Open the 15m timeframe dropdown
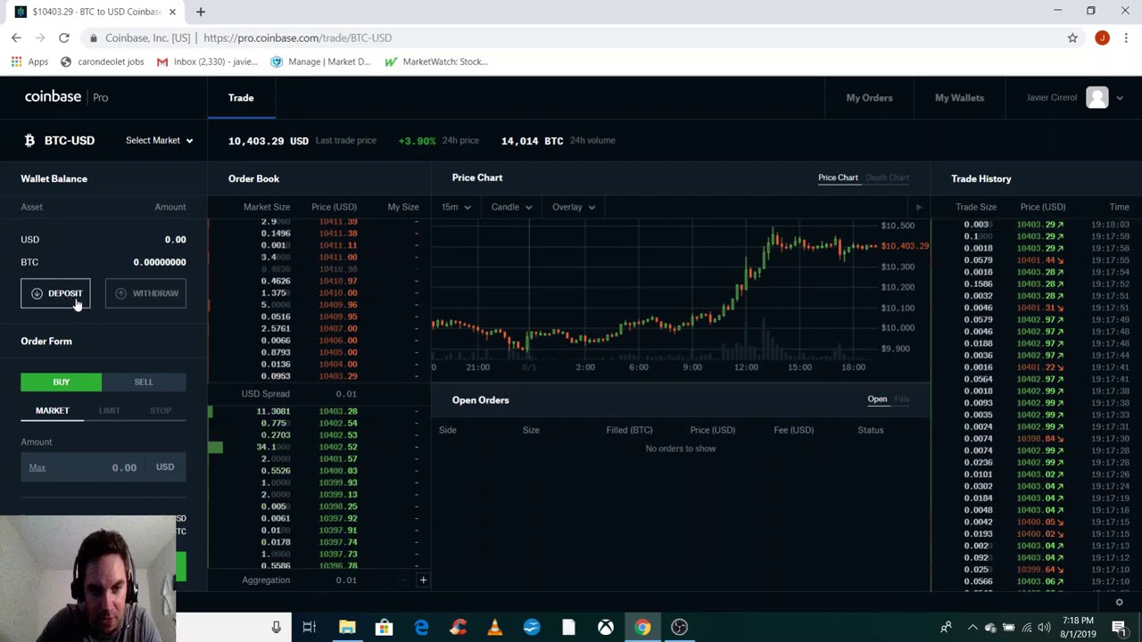The width and height of the screenshot is (1142, 642). pos(455,207)
